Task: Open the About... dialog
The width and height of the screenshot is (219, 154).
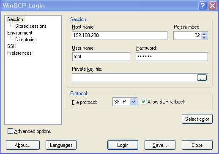Action: click(x=23, y=145)
